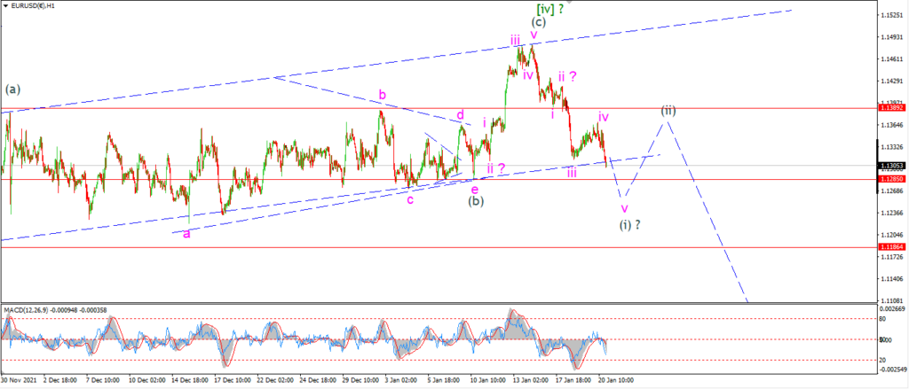Select the gray (a) wave label

coord(12,89)
